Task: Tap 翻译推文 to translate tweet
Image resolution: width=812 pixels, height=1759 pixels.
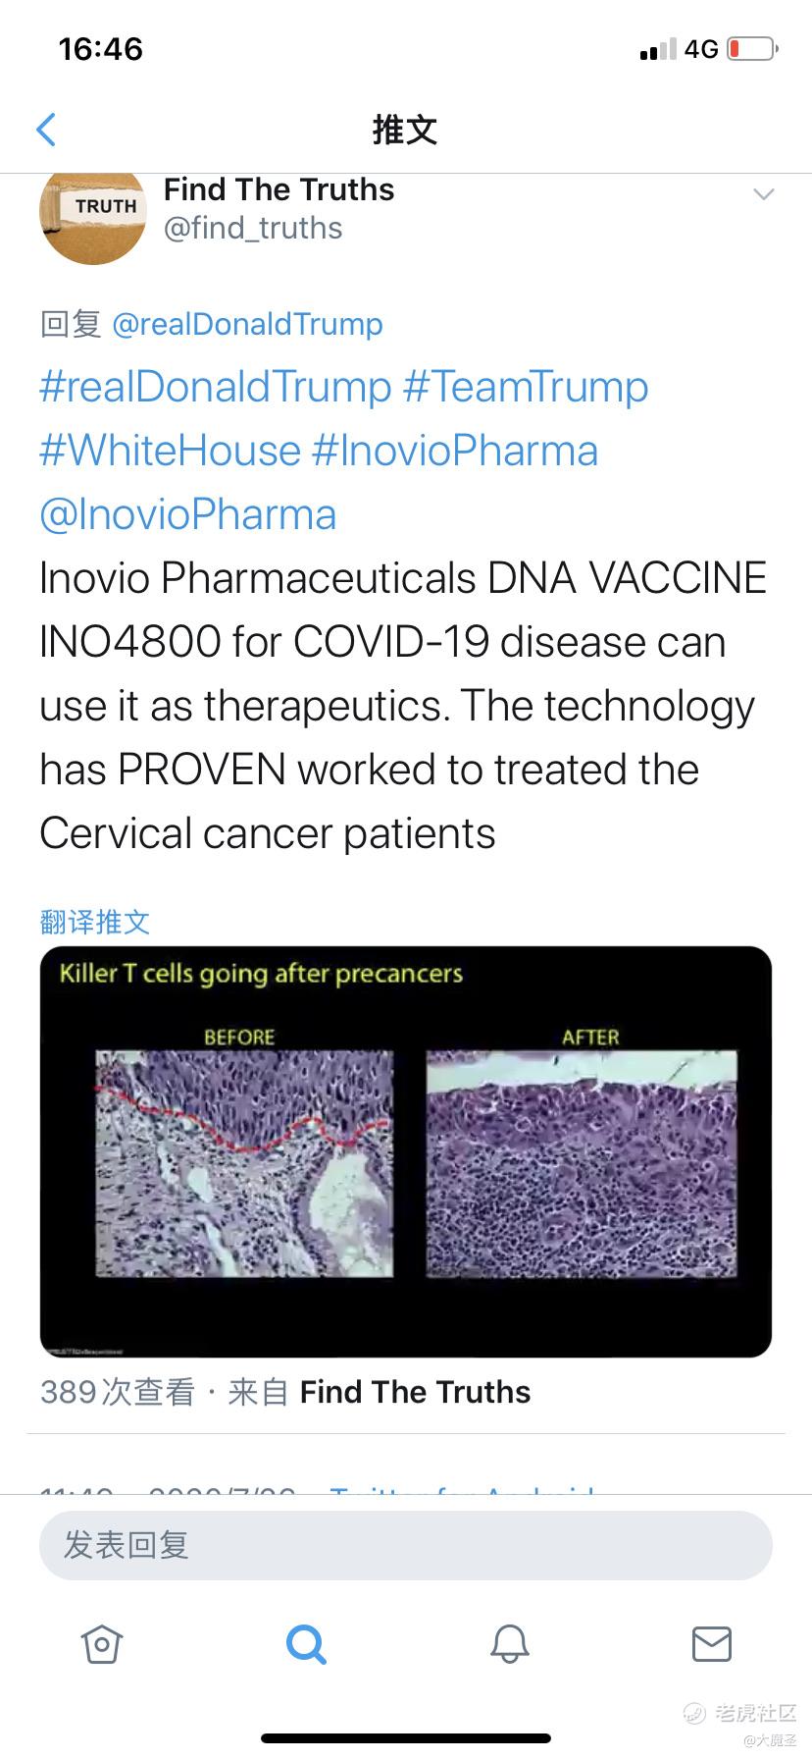Action: 95,921
